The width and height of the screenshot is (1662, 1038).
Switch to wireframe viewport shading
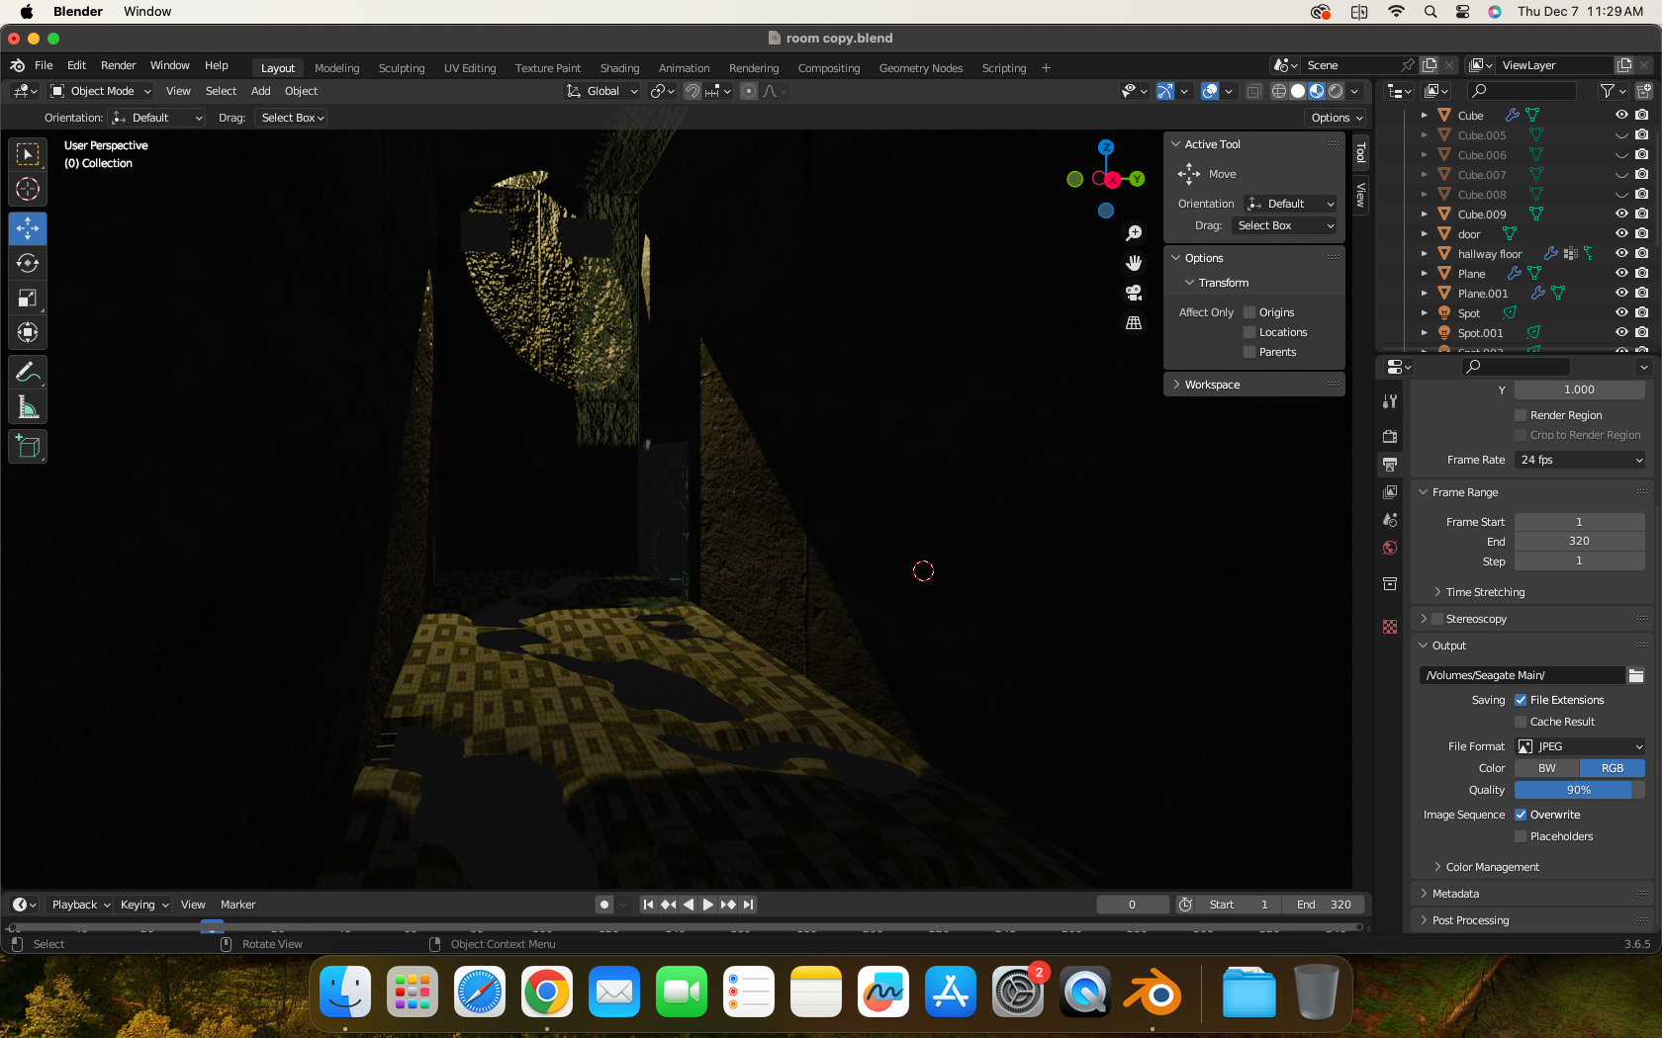[x=1279, y=91]
